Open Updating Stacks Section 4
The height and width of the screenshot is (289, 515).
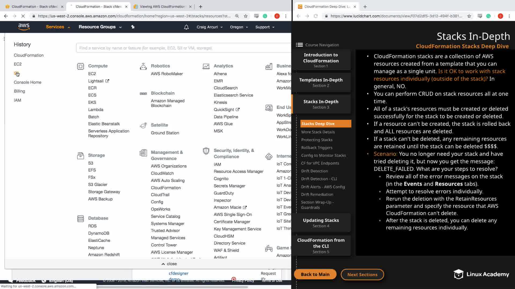321,223
